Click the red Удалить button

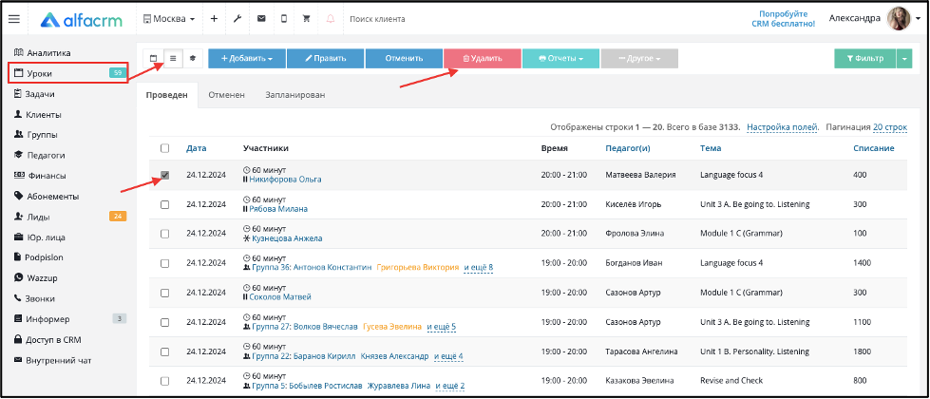tap(483, 59)
